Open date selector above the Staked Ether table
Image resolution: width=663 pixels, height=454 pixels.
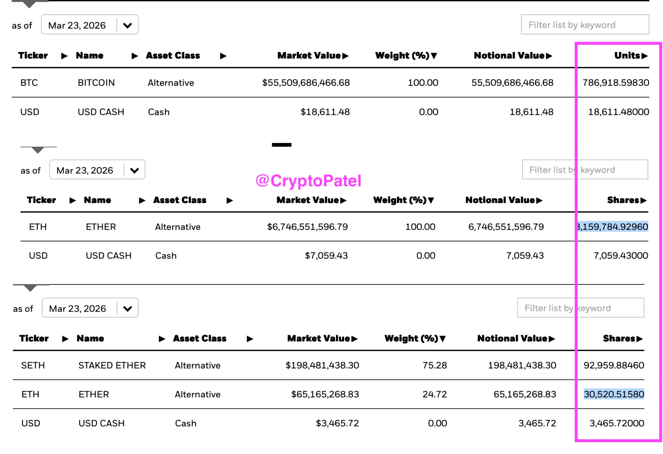click(127, 309)
